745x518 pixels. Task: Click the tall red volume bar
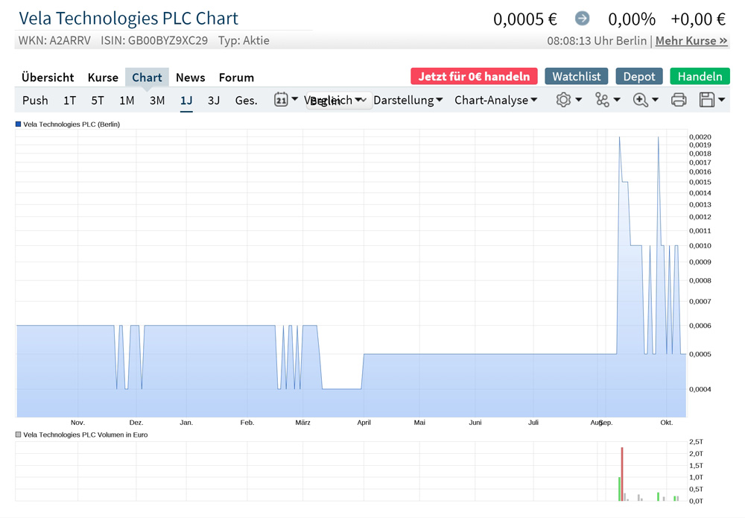pos(622,473)
